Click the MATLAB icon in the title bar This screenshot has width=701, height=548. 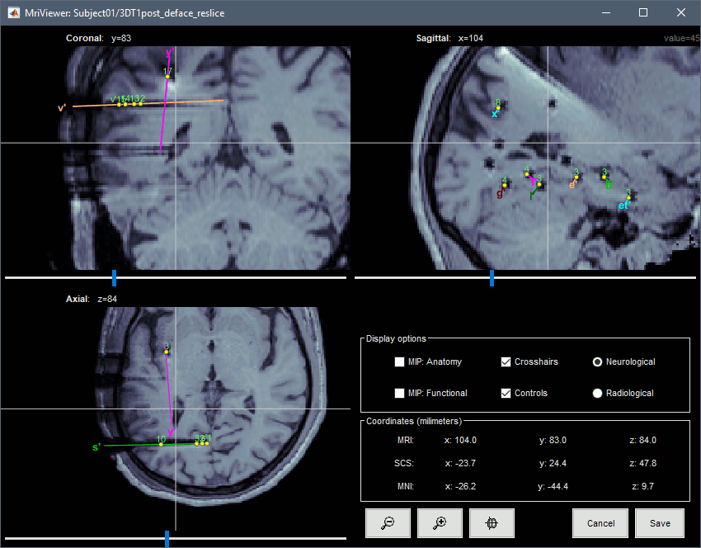[x=12, y=13]
